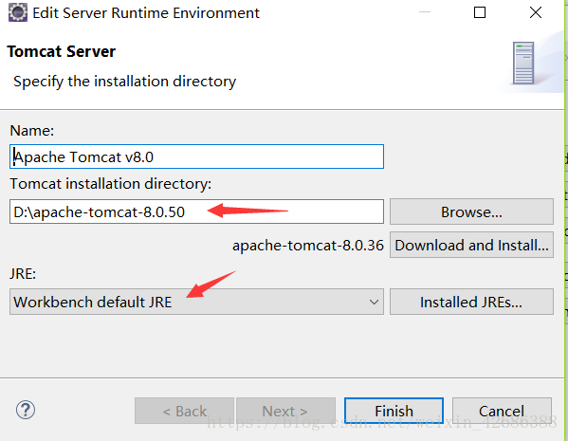Click the Tomcat Server heading text
This screenshot has width=568, height=441.
tap(62, 51)
